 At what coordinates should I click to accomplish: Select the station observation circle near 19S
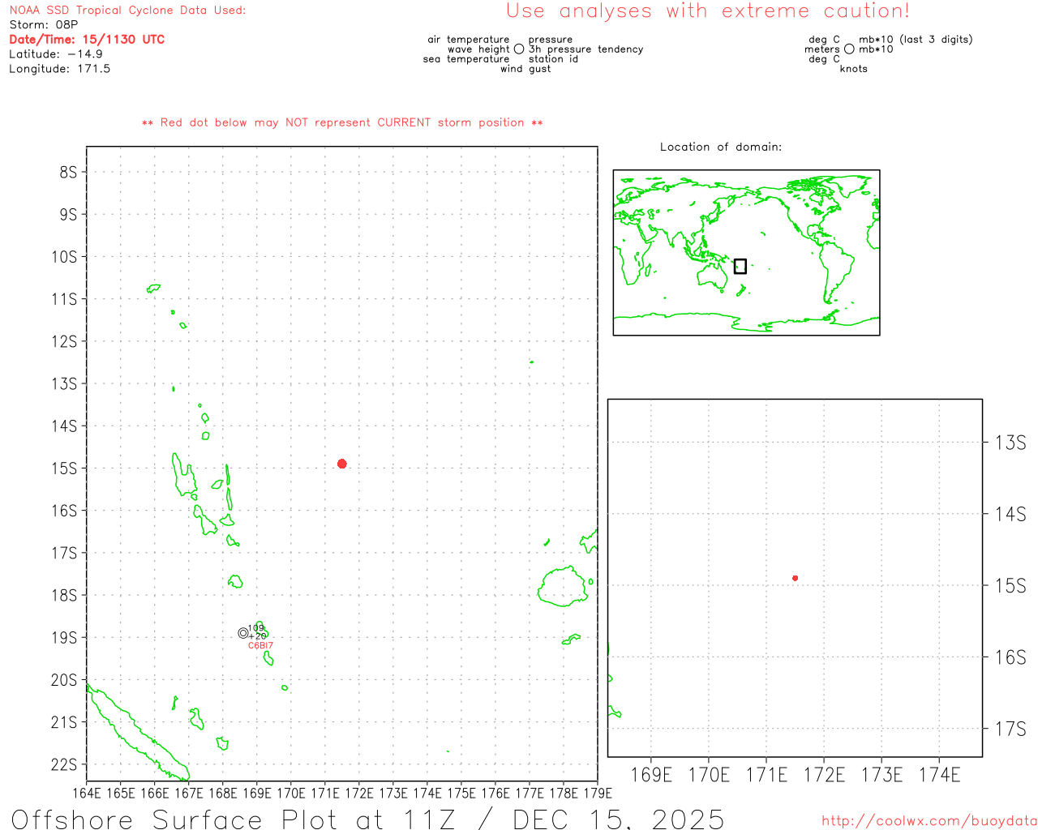click(243, 633)
